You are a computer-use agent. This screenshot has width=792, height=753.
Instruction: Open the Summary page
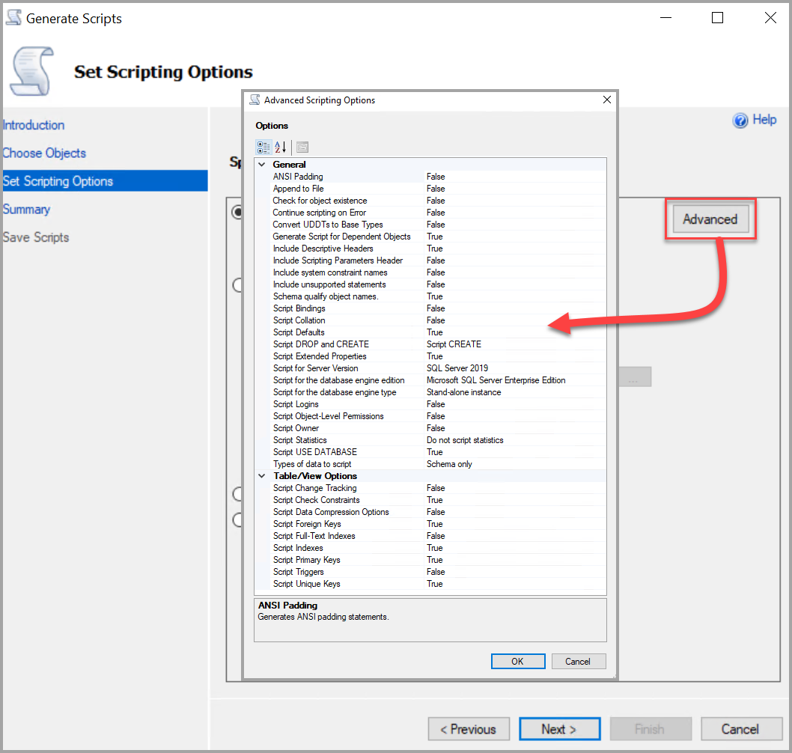[27, 209]
